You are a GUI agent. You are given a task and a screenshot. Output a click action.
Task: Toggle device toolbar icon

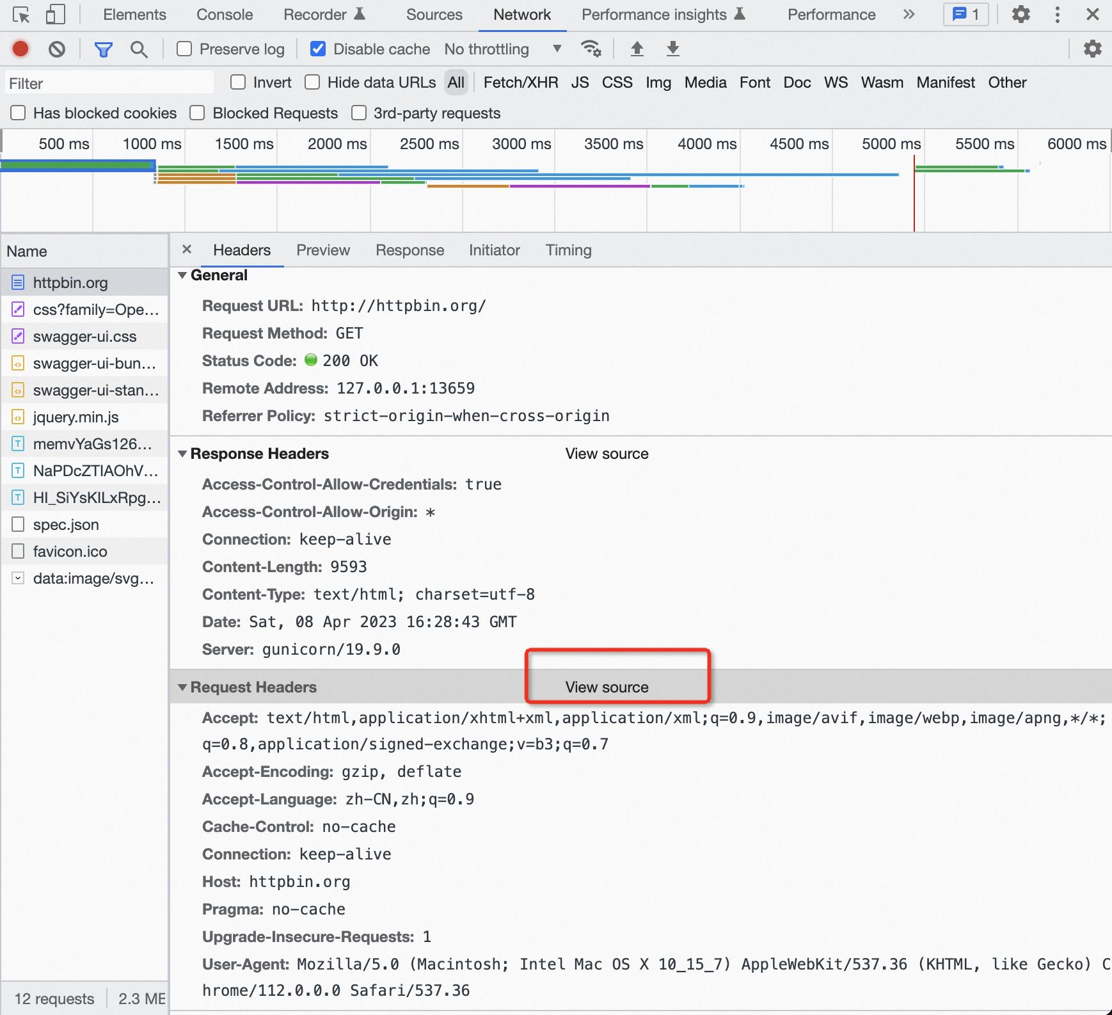[56, 14]
